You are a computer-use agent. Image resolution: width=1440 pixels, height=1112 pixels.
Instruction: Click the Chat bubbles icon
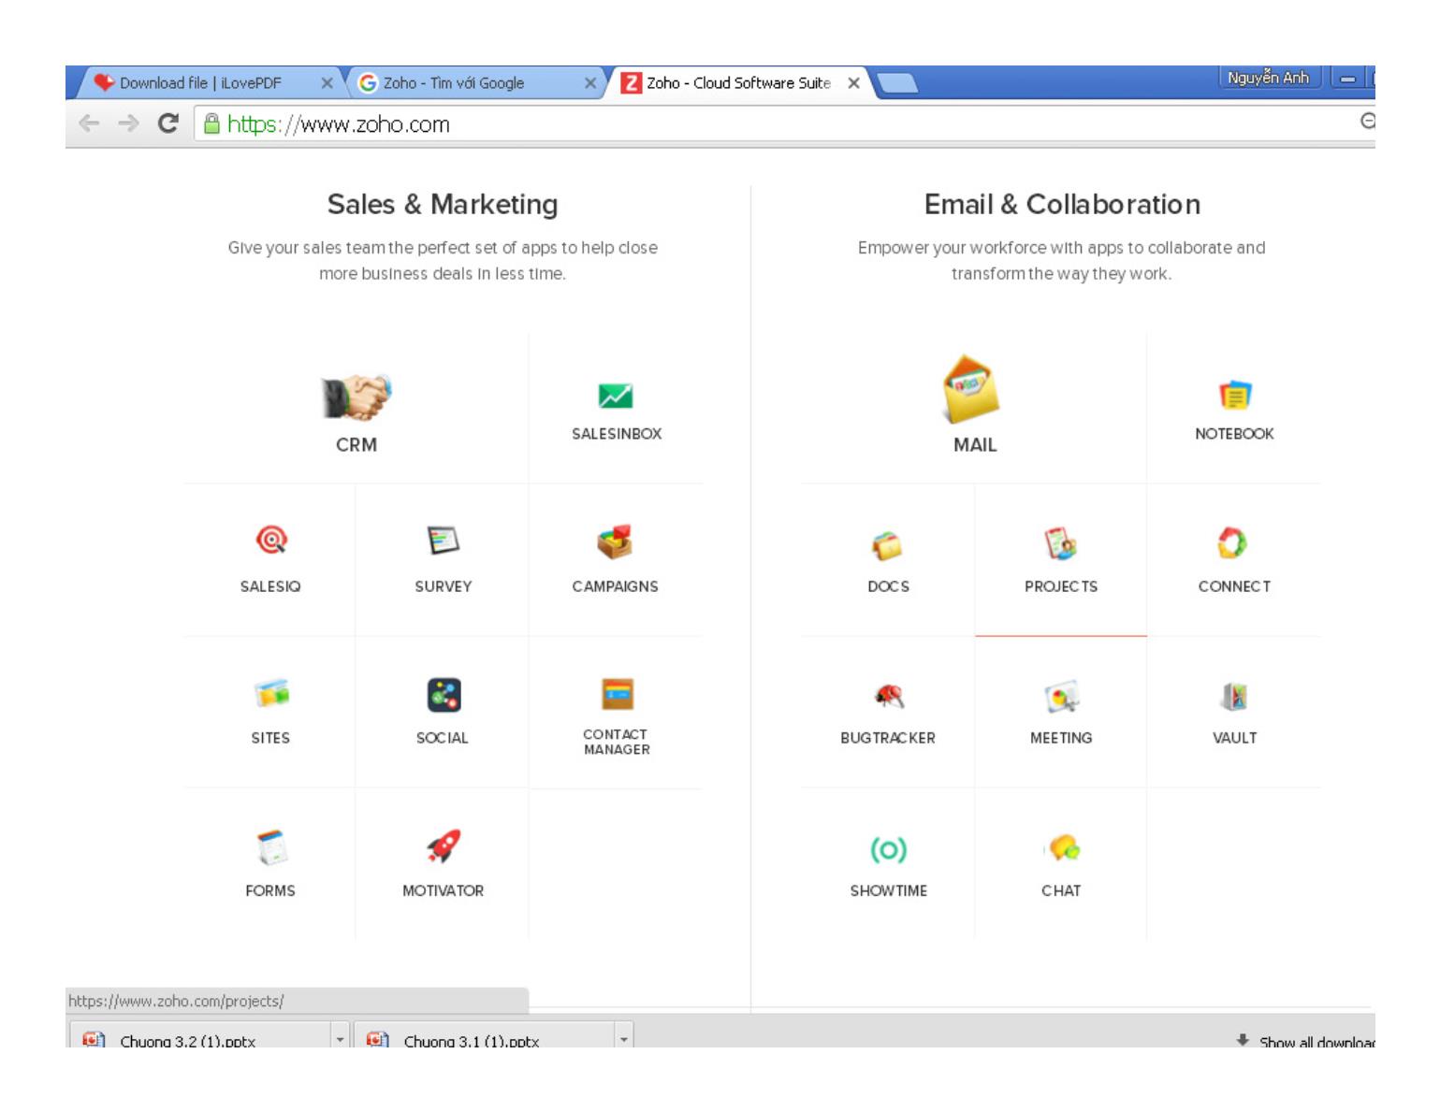(1063, 847)
